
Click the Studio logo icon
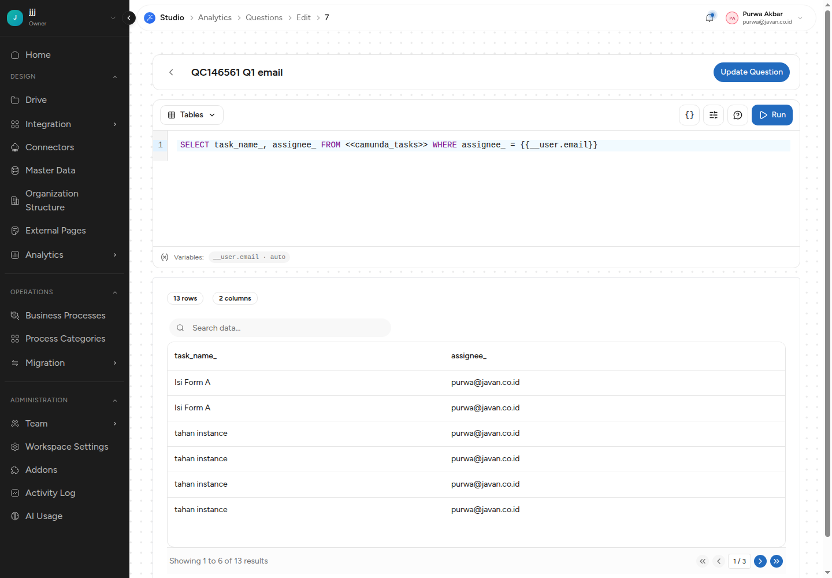pos(150,18)
